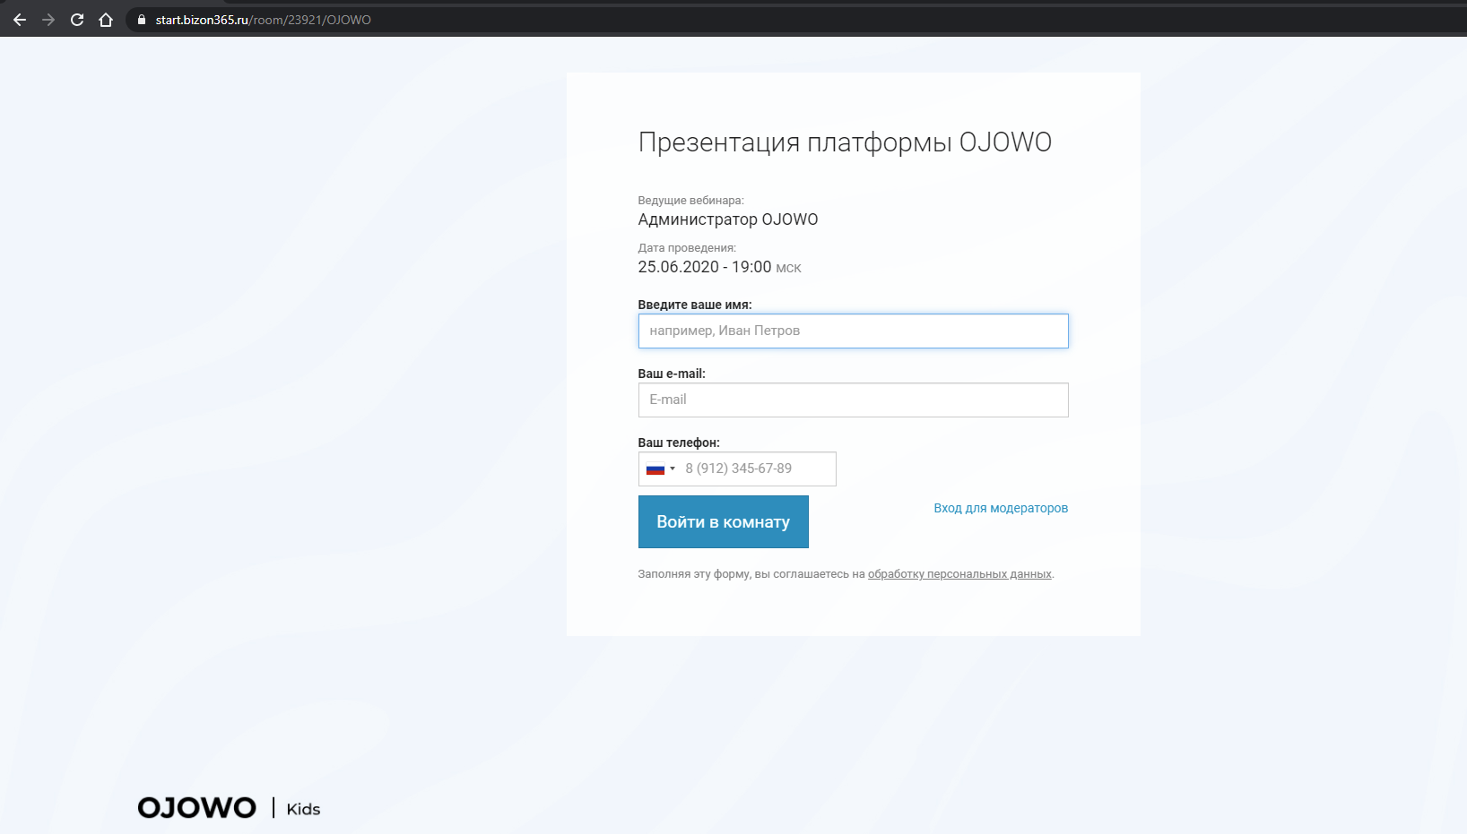Image resolution: width=1467 pixels, height=834 pixels.
Task: Reload the page with refresh icon
Action: 77,20
